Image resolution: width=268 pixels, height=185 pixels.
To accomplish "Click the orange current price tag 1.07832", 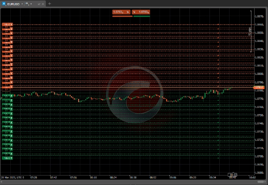I will tap(259, 87).
